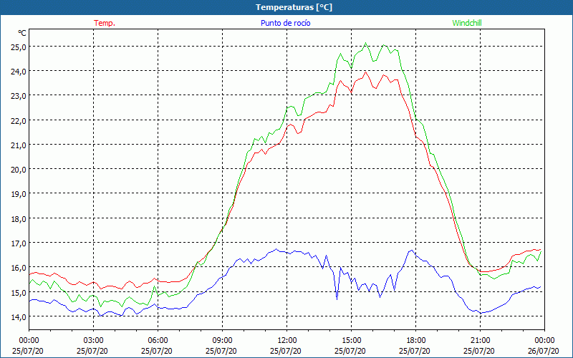The height and width of the screenshot is (358, 573).
Task: Click the "25/07/20" date under 06:00
Action: click(157, 351)
